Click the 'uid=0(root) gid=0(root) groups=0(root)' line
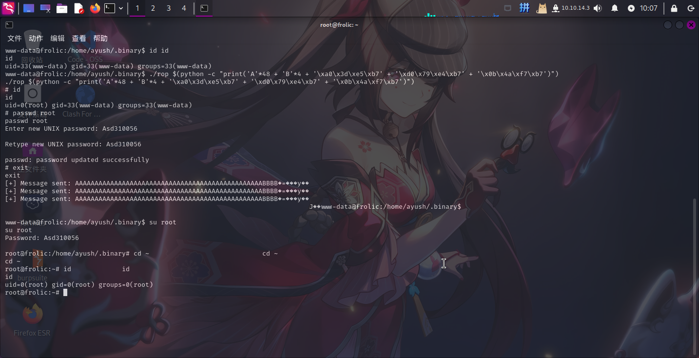The image size is (699, 358). (79, 285)
